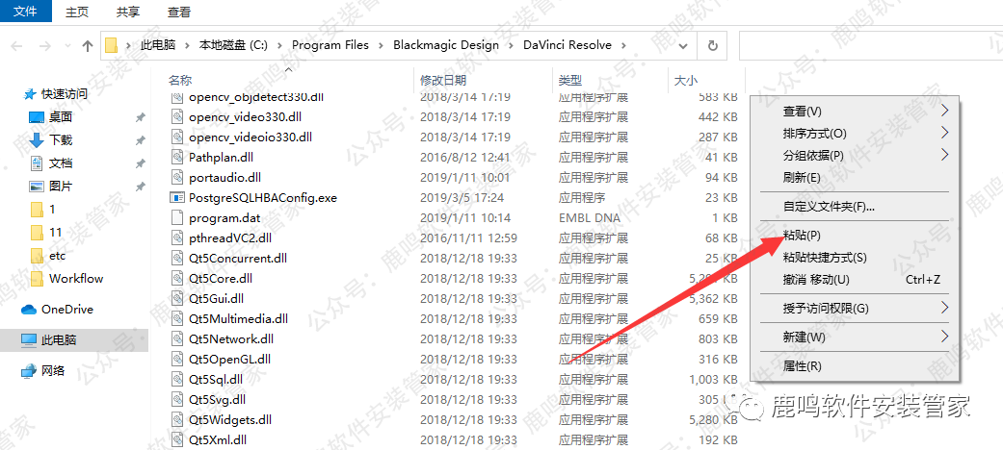This screenshot has height=450, width=1003.
Task: Open Network (网络) in navigation pane
Action: (53, 371)
